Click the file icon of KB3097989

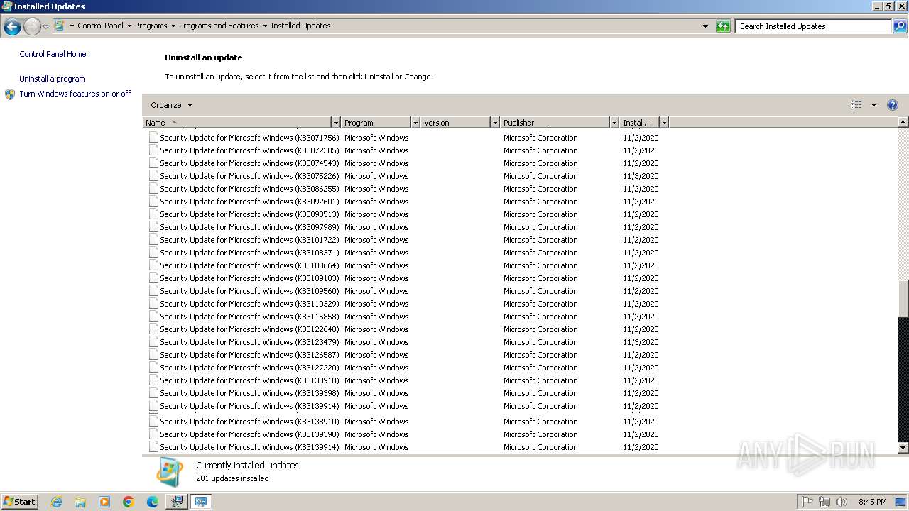click(x=153, y=227)
